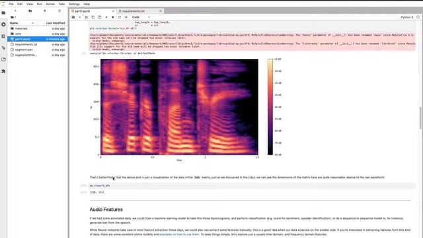Viewport: 423px width, 238px height.
Task: Restart the kernel
Action: [x=120, y=17]
